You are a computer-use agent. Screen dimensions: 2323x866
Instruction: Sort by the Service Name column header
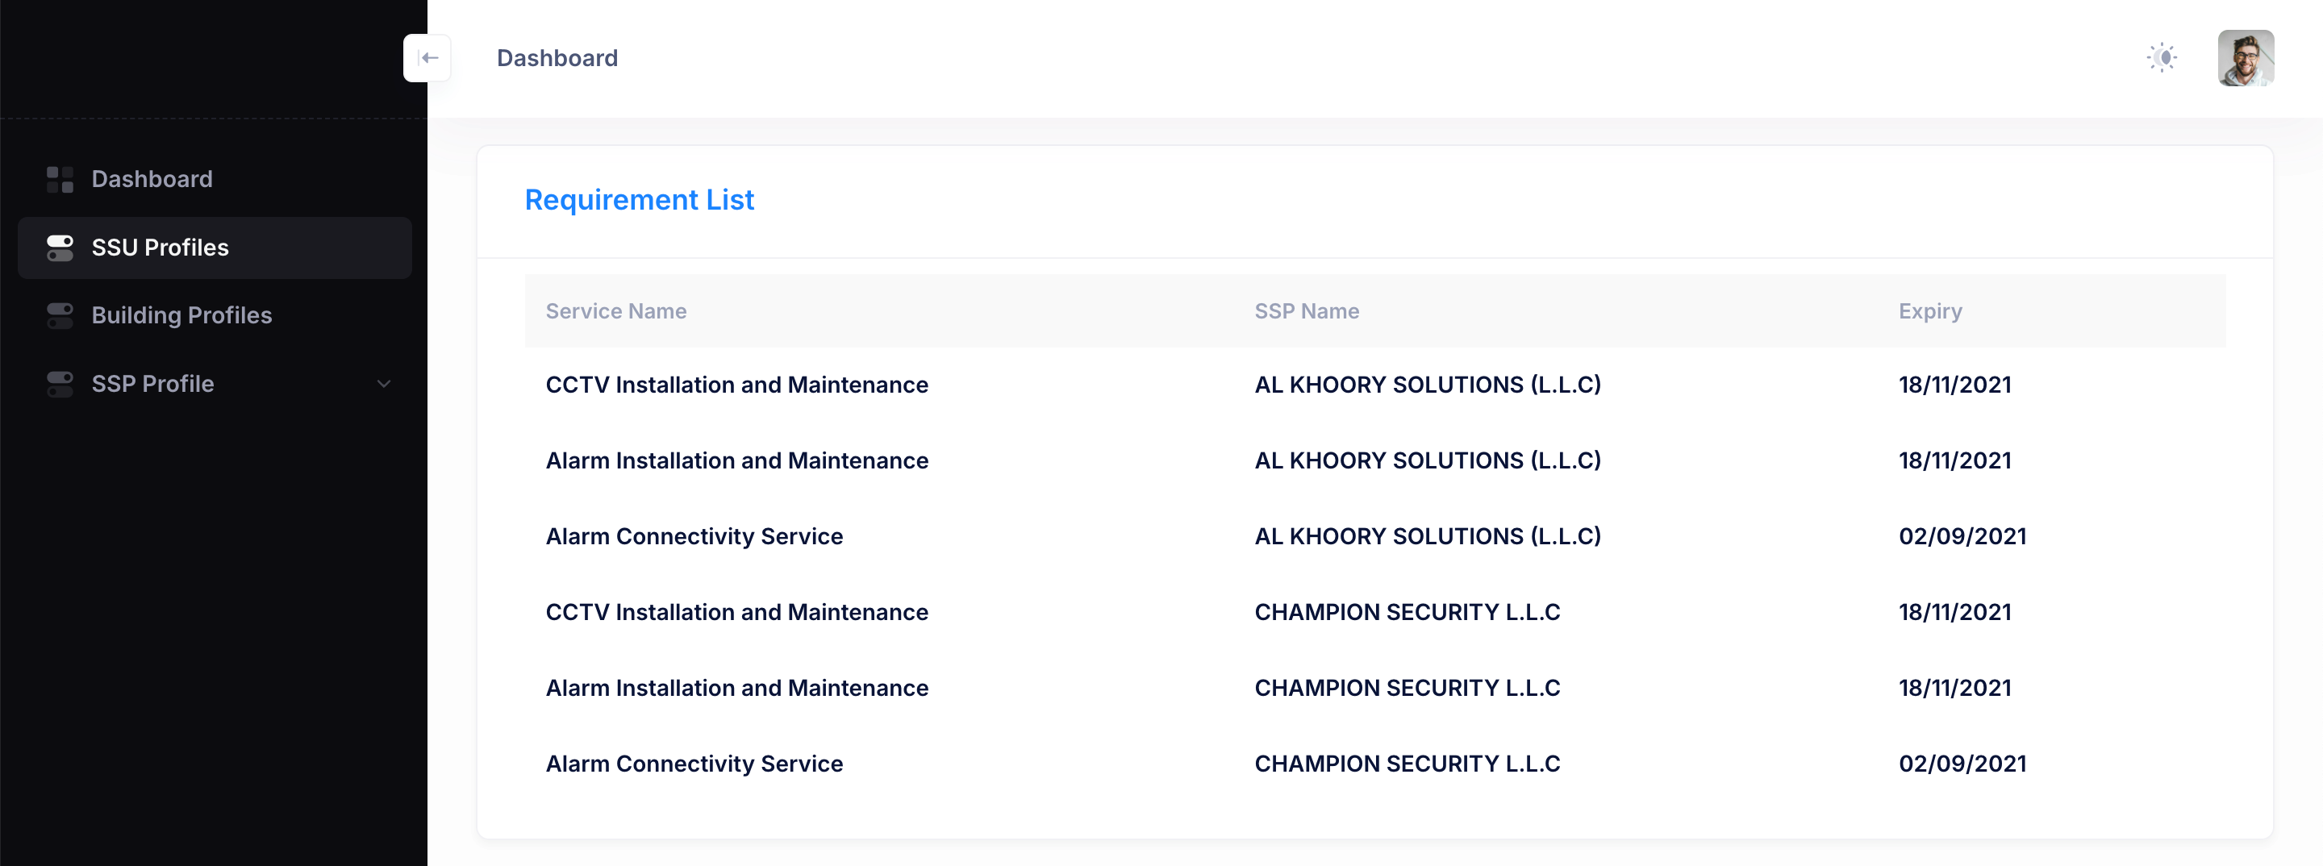tap(616, 311)
